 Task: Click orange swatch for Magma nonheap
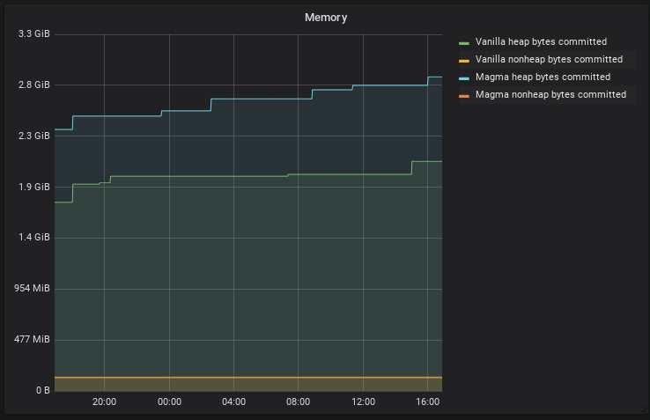pyautogui.click(x=464, y=96)
